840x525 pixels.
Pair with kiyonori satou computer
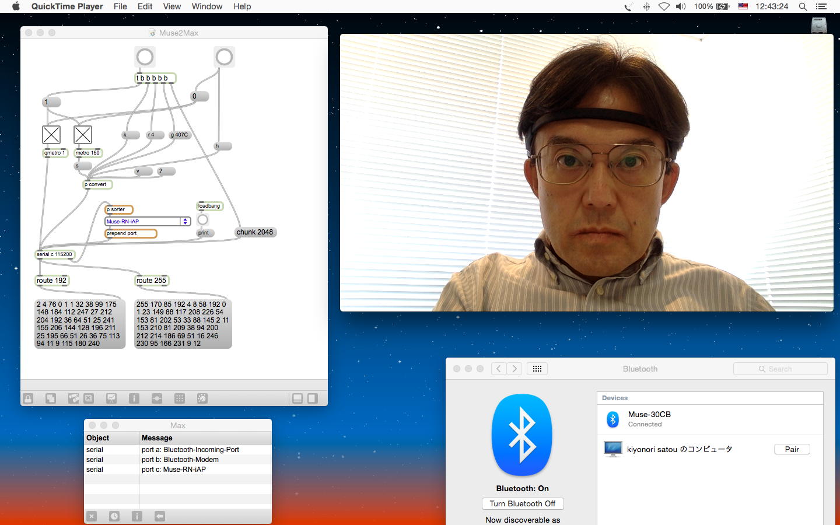792,449
